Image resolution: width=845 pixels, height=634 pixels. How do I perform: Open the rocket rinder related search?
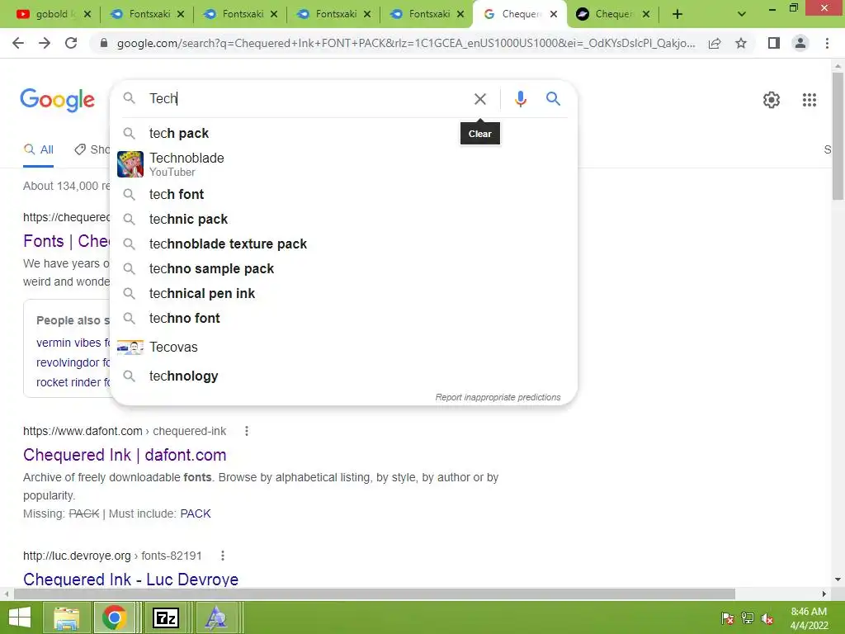tap(73, 382)
